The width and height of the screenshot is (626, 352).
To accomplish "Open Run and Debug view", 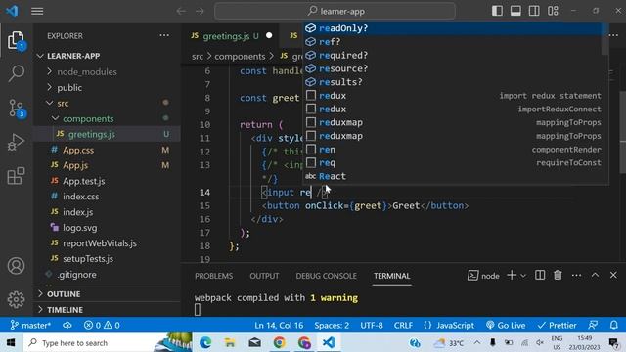I will click(16, 142).
